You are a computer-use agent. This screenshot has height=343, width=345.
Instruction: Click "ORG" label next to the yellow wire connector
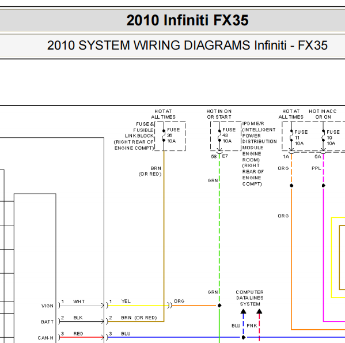coord(179,301)
